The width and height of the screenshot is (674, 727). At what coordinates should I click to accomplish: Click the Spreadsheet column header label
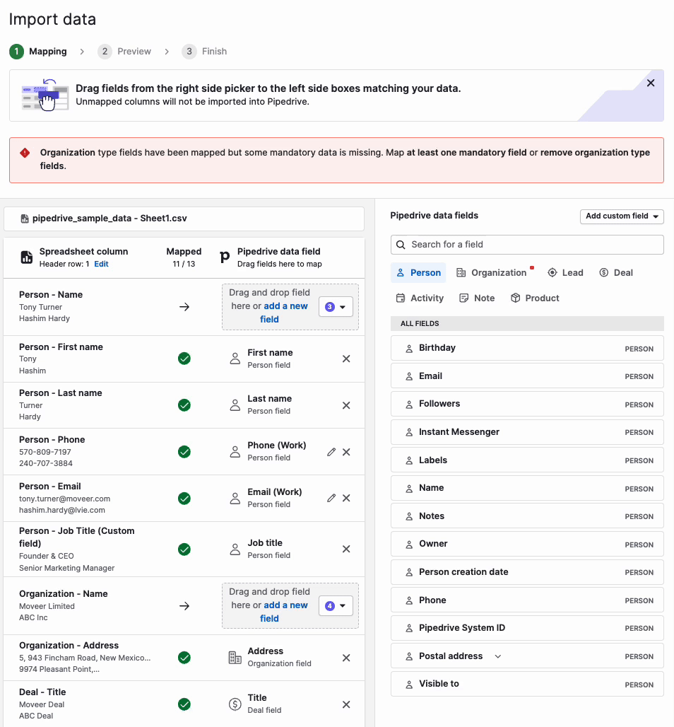click(83, 251)
